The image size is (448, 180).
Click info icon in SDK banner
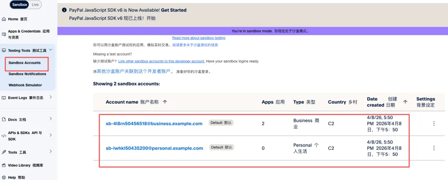(64, 10)
